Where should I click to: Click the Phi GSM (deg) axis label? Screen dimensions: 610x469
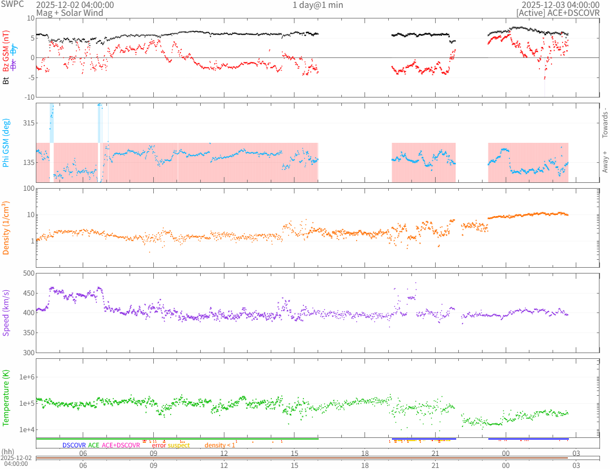coord(6,143)
